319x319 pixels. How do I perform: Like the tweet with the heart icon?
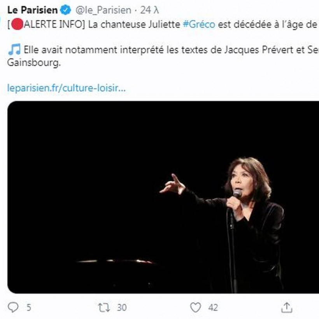pyautogui.click(x=196, y=307)
